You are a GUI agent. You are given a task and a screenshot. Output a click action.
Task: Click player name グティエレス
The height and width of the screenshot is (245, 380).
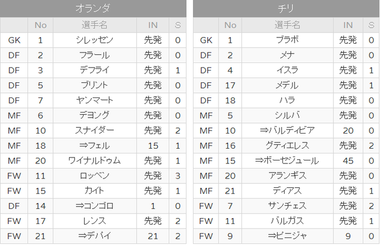288,146
